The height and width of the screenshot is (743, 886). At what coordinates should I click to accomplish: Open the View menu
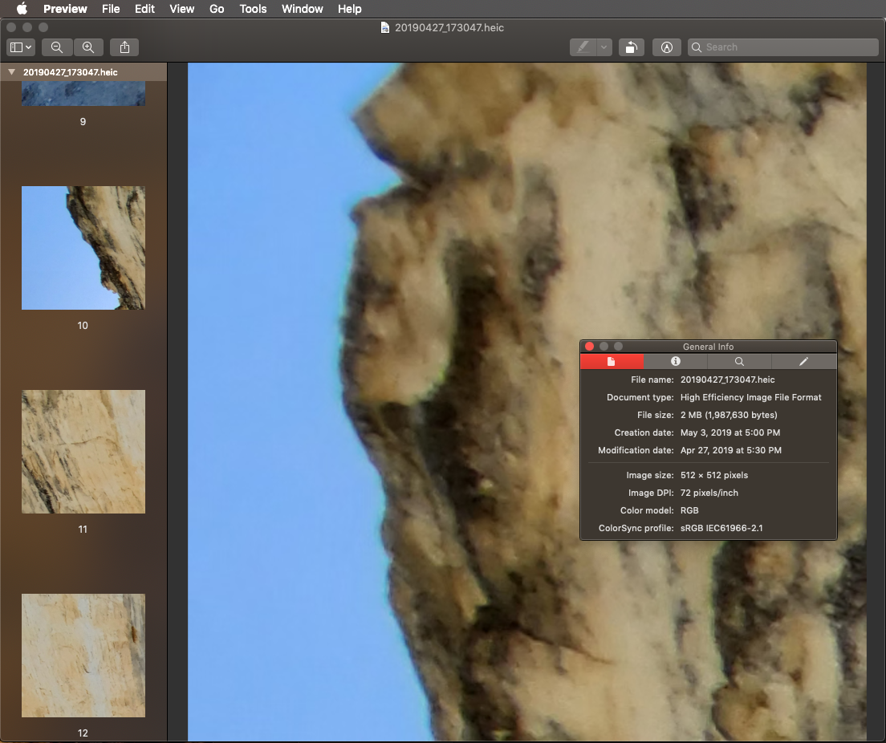182,9
